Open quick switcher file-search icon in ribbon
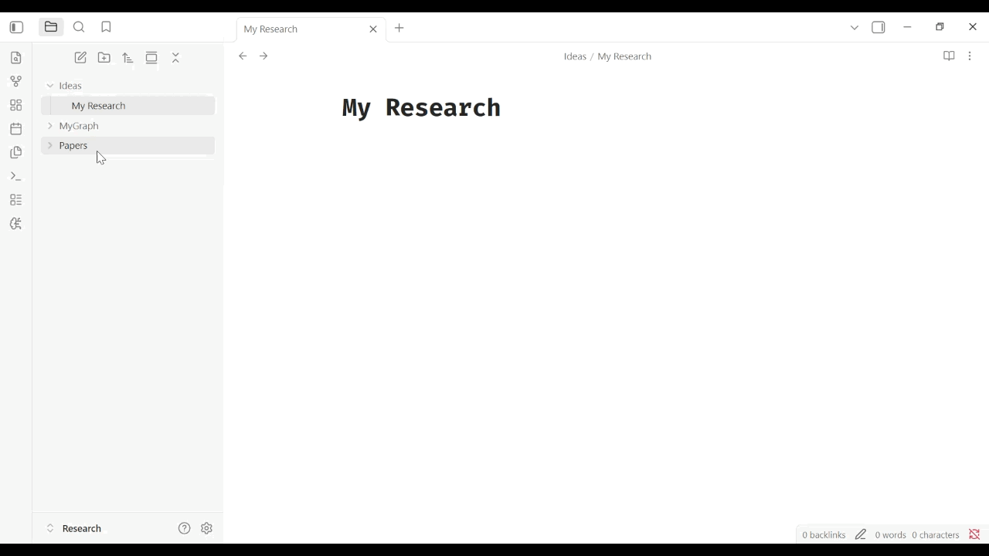Image resolution: width=989 pixels, height=556 pixels. [16, 58]
